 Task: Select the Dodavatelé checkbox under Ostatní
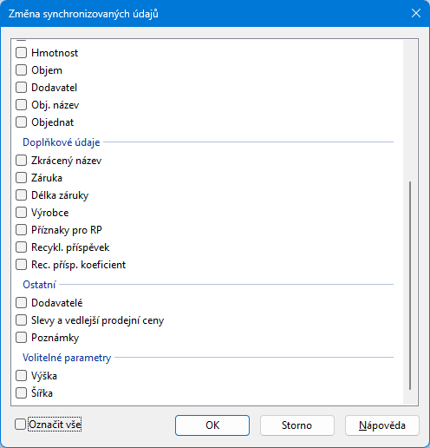click(21, 303)
